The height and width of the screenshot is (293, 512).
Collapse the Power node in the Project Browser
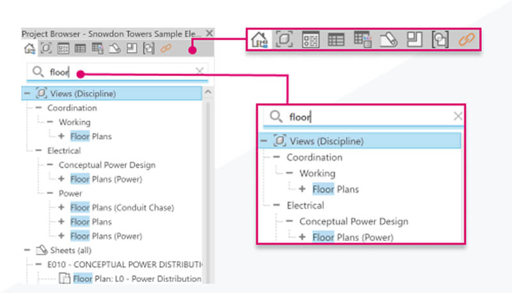click(x=50, y=193)
